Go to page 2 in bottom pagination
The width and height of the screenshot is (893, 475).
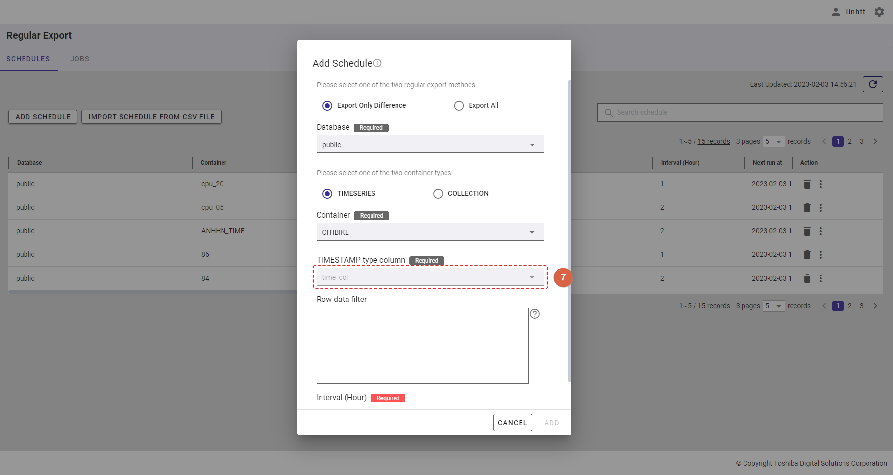[x=850, y=306]
